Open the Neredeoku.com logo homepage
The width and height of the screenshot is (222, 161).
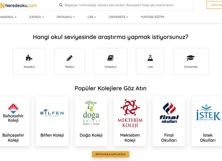point(18,5)
